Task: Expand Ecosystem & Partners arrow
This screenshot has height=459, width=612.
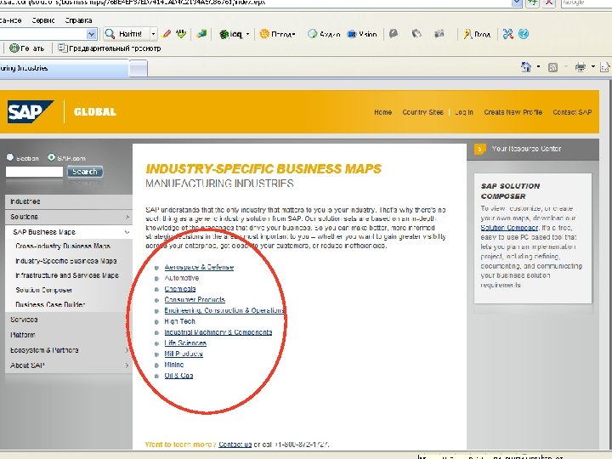Action: coord(127,349)
